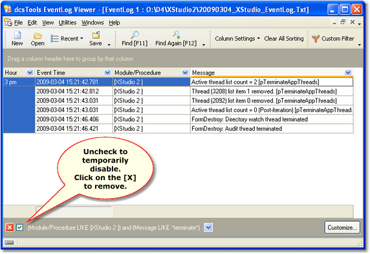Select the row with time 15:21:42.781
The height and width of the screenshot is (254, 370).
[179, 82]
